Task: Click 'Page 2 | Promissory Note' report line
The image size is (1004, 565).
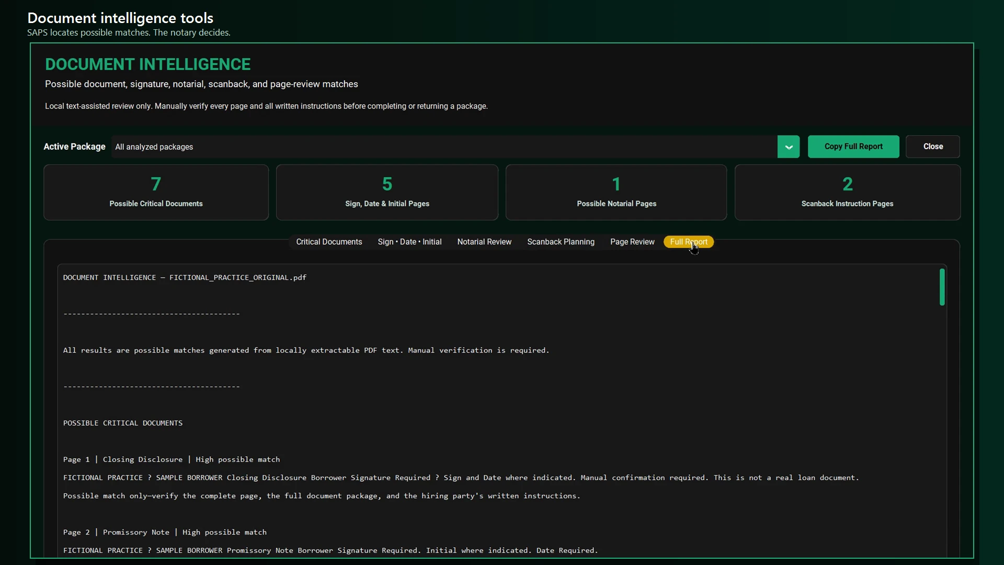Action: [165, 532]
